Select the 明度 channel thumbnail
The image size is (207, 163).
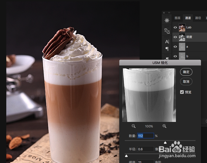click(182, 37)
